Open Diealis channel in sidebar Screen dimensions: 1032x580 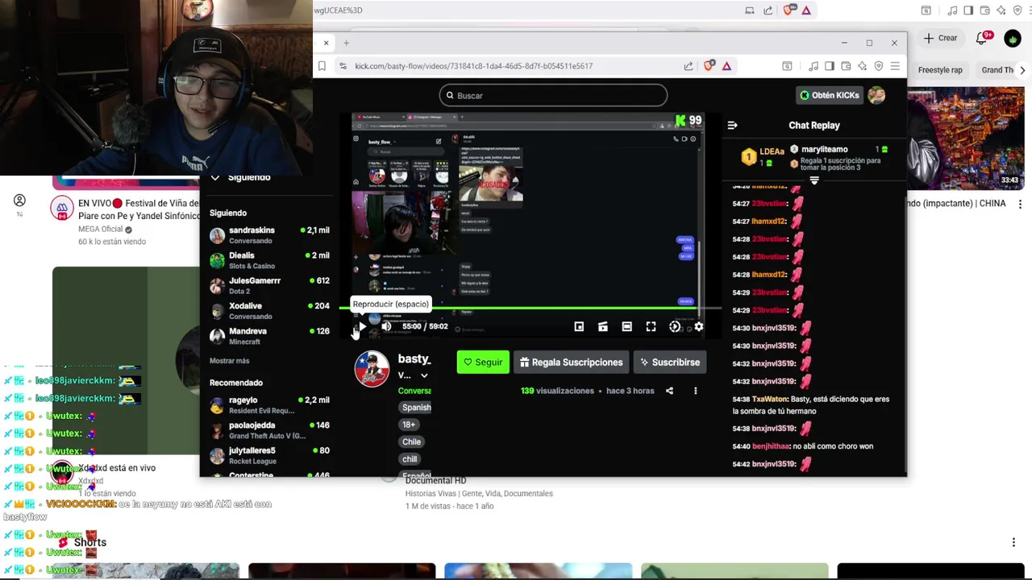click(x=269, y=260)
